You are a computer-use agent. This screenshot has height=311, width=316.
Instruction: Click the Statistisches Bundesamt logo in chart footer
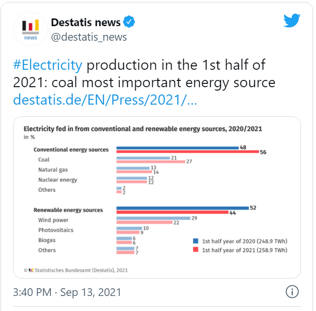[31, 270]
